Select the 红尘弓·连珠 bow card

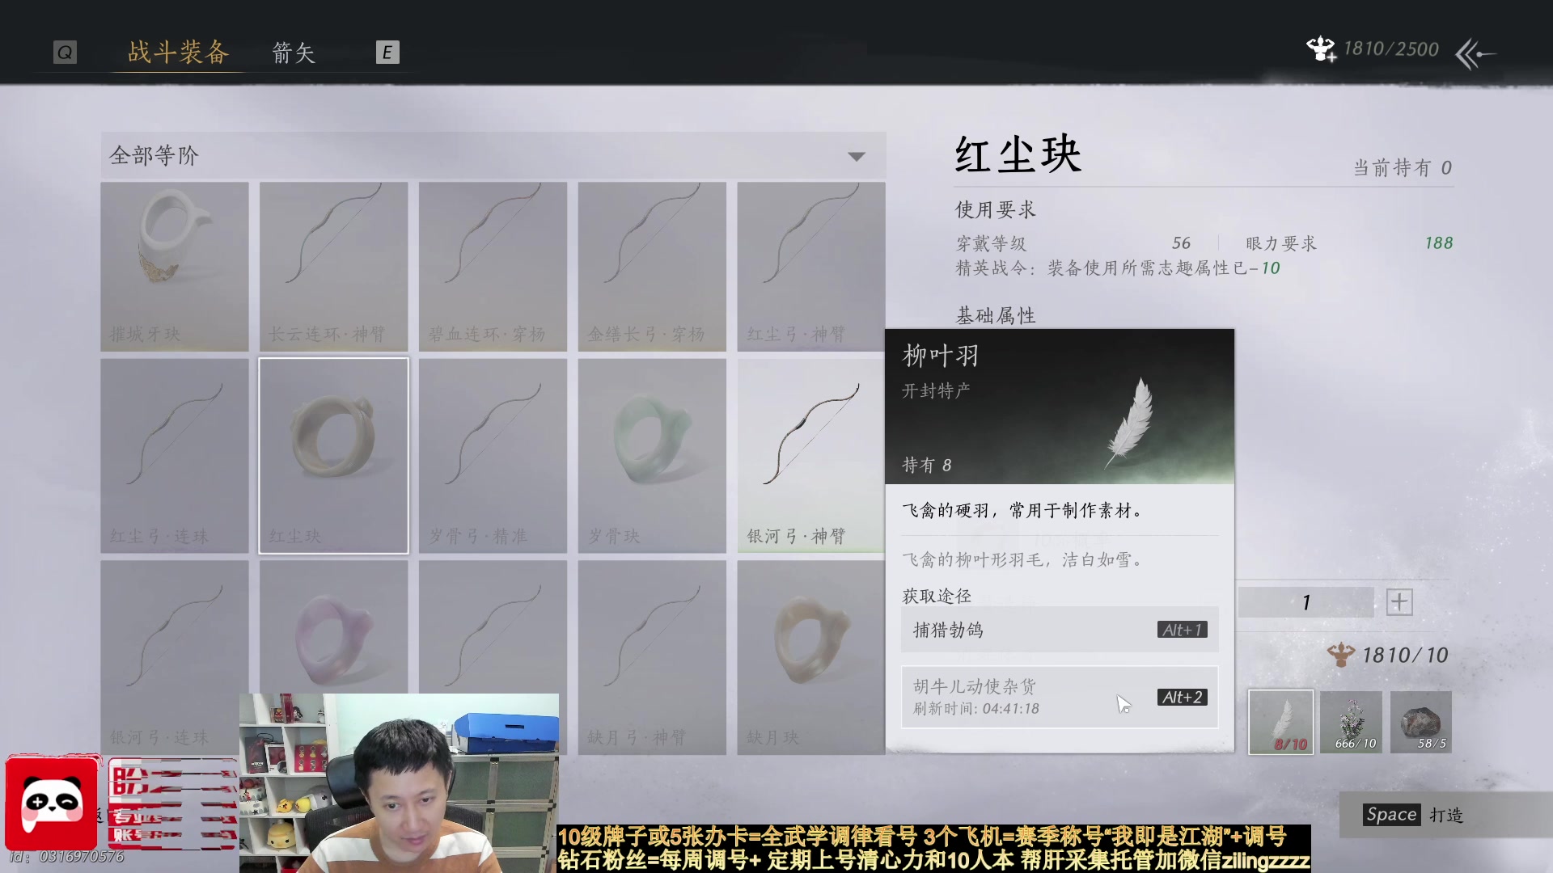pyautogui.click(x=175, y=456)
